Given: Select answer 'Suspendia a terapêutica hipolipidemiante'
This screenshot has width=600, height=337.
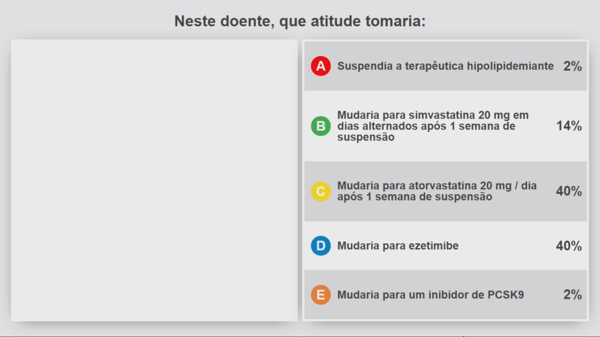Looking at the screenshot, I should [x=445, y=66].
